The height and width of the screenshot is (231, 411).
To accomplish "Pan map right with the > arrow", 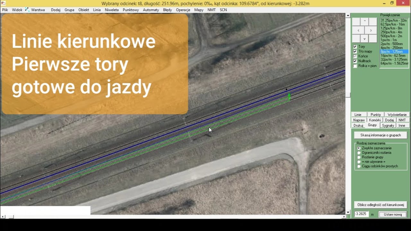I will [x=371, y=30].
